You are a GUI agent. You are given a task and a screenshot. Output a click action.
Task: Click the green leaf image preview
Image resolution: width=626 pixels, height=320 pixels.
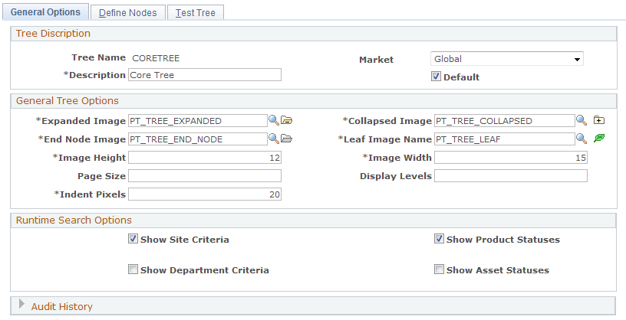coord(599,139)
